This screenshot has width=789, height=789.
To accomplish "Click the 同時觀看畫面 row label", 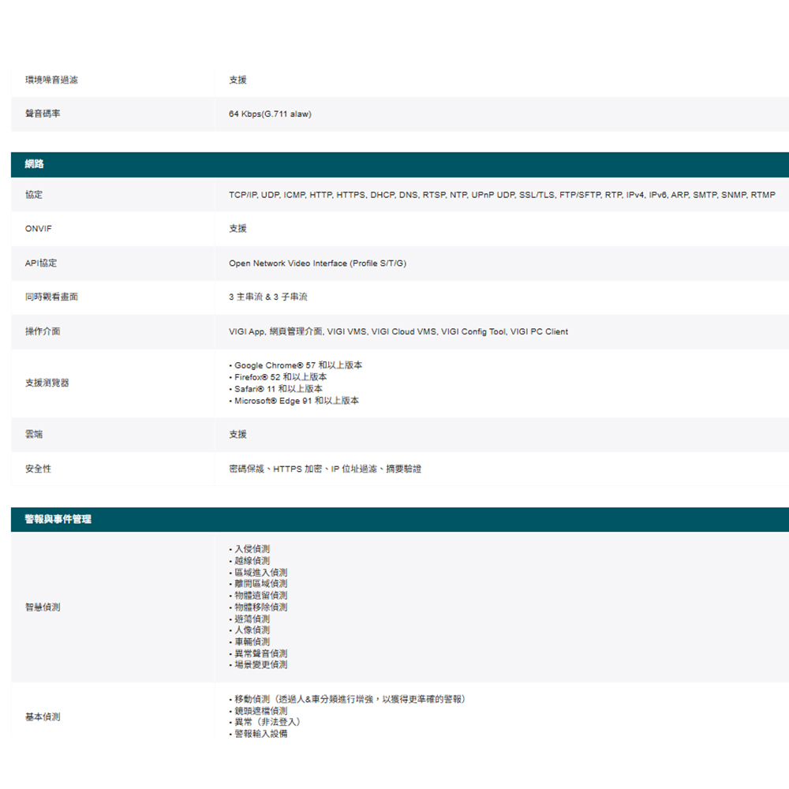I will tap(51, 297).
